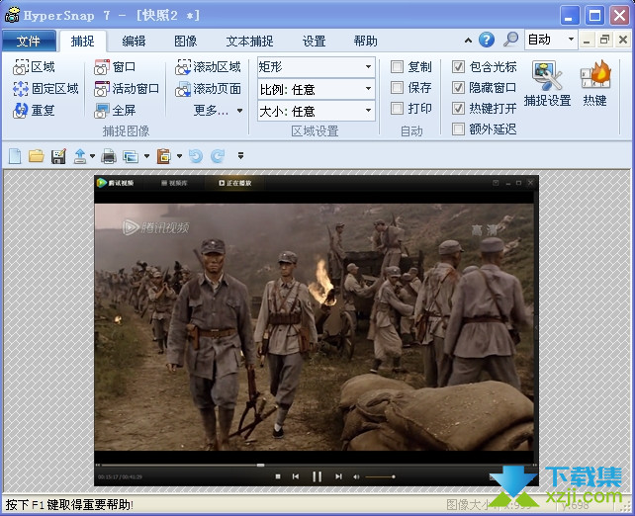This screenshot has width=635, height=516.
Task: Switch to the 帮助 help tab
Action: 365,41
